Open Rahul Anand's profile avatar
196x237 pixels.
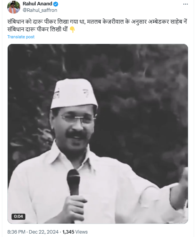[14, 7]
